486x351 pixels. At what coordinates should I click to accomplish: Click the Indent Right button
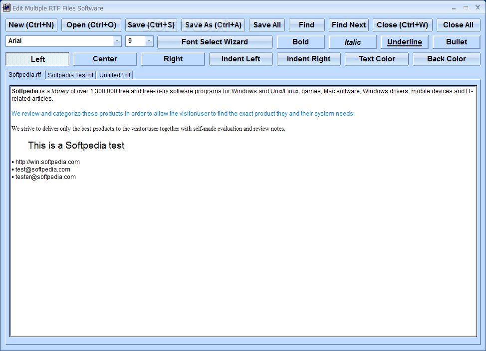click(309, 59)
